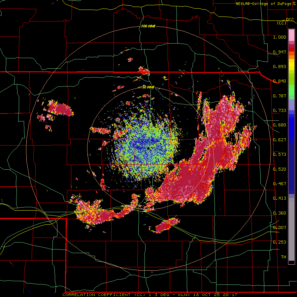Click the 1.000 legend value
The height and width of the screenshot is (297, 297).
[280, 37]
